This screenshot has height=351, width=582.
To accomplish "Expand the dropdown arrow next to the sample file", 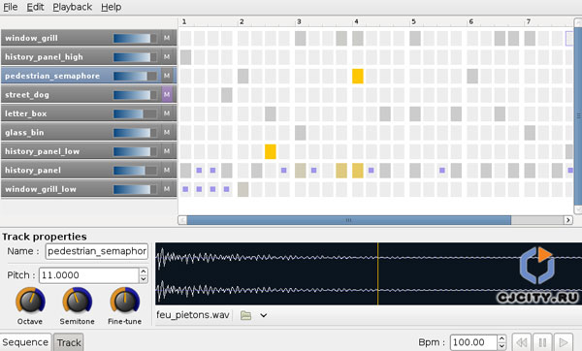I will [x=264, y=315].
